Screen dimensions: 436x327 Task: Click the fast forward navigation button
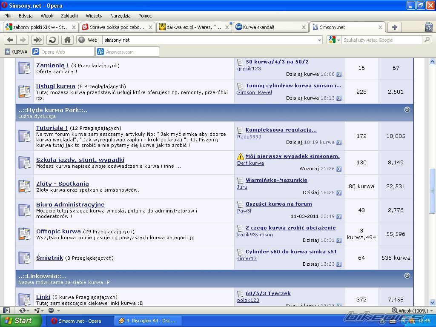37,40
